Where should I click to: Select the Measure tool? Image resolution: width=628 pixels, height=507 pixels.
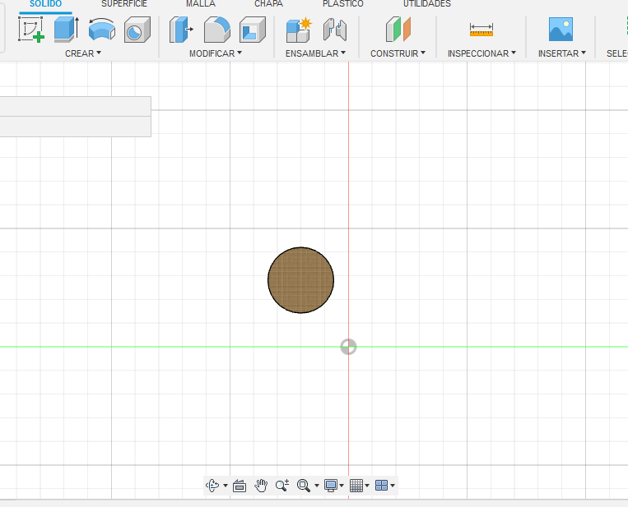(481, 30)
